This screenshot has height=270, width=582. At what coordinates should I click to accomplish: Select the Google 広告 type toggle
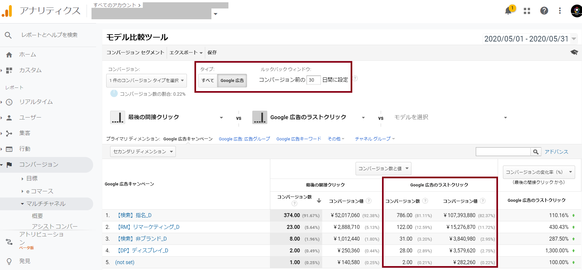click(232, 80)
